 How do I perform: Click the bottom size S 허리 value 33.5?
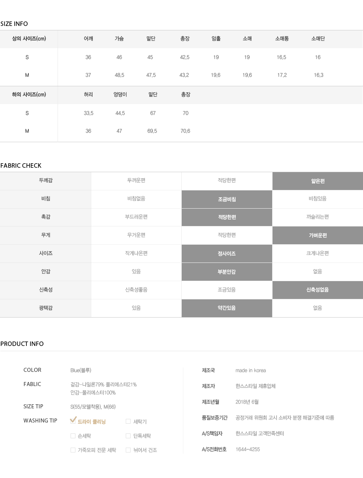88,113
